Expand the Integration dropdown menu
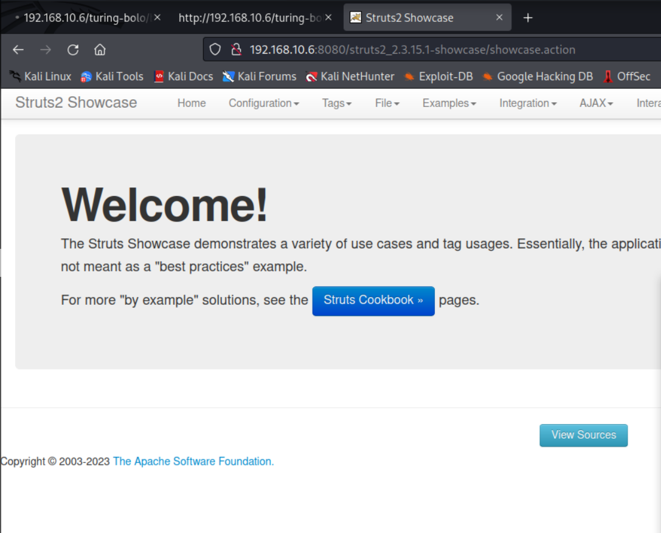 pos(528,103)
